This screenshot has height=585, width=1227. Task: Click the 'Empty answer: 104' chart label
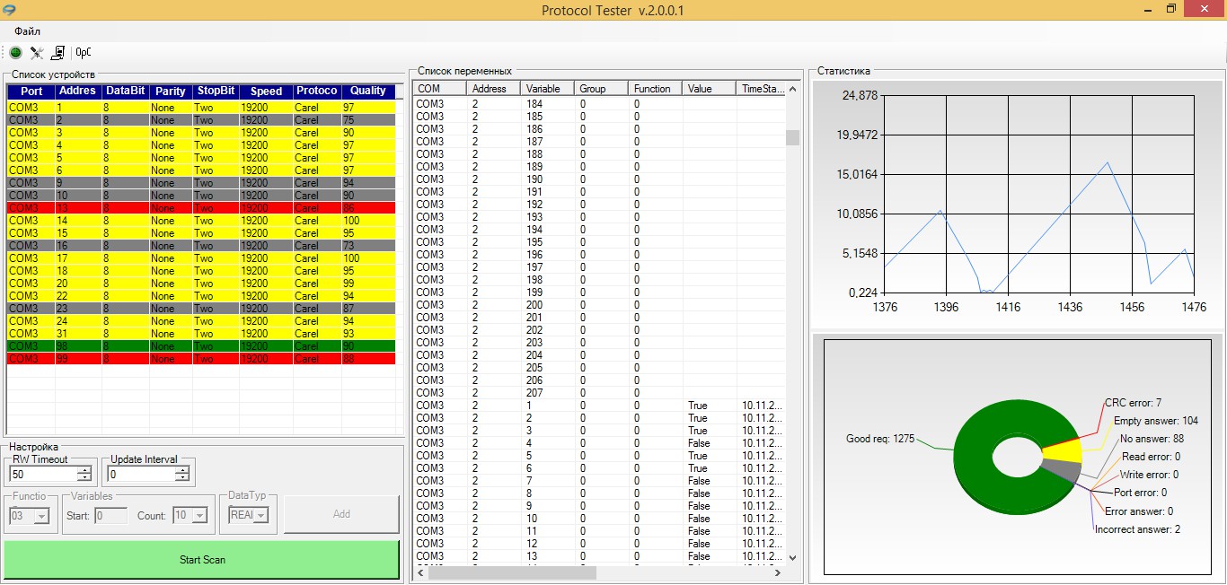tap(1156, 421)
